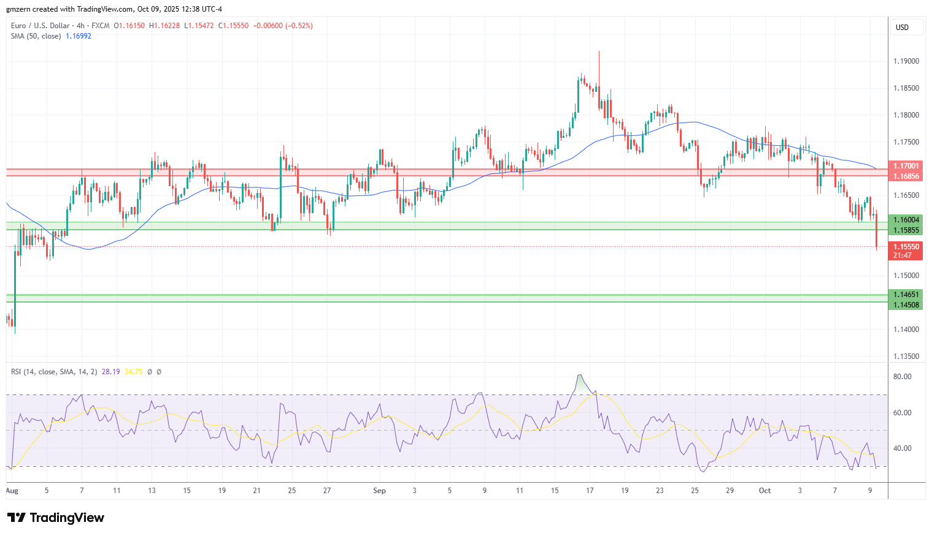Click the 40.00 RSI axis label
This screenshot has height=536, width=932.
902,448
